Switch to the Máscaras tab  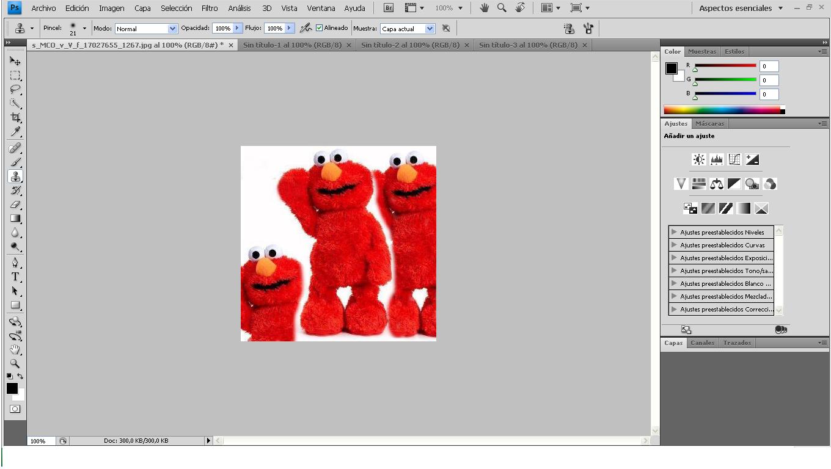709,123
